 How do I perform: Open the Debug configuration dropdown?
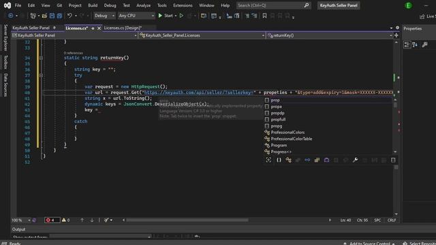(x=104, y=16)
